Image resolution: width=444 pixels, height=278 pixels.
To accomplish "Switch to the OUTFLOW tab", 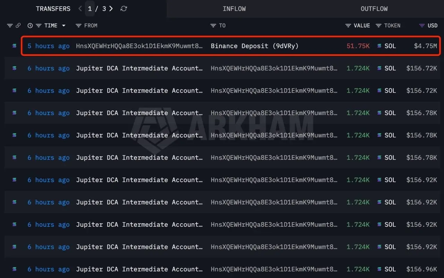I will [374, 9].
